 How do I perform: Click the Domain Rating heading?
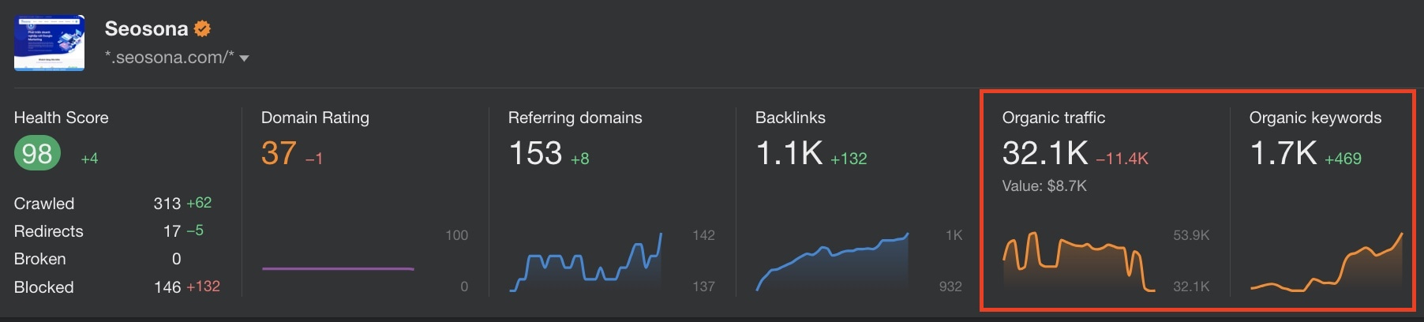click(x=315, y=118)
